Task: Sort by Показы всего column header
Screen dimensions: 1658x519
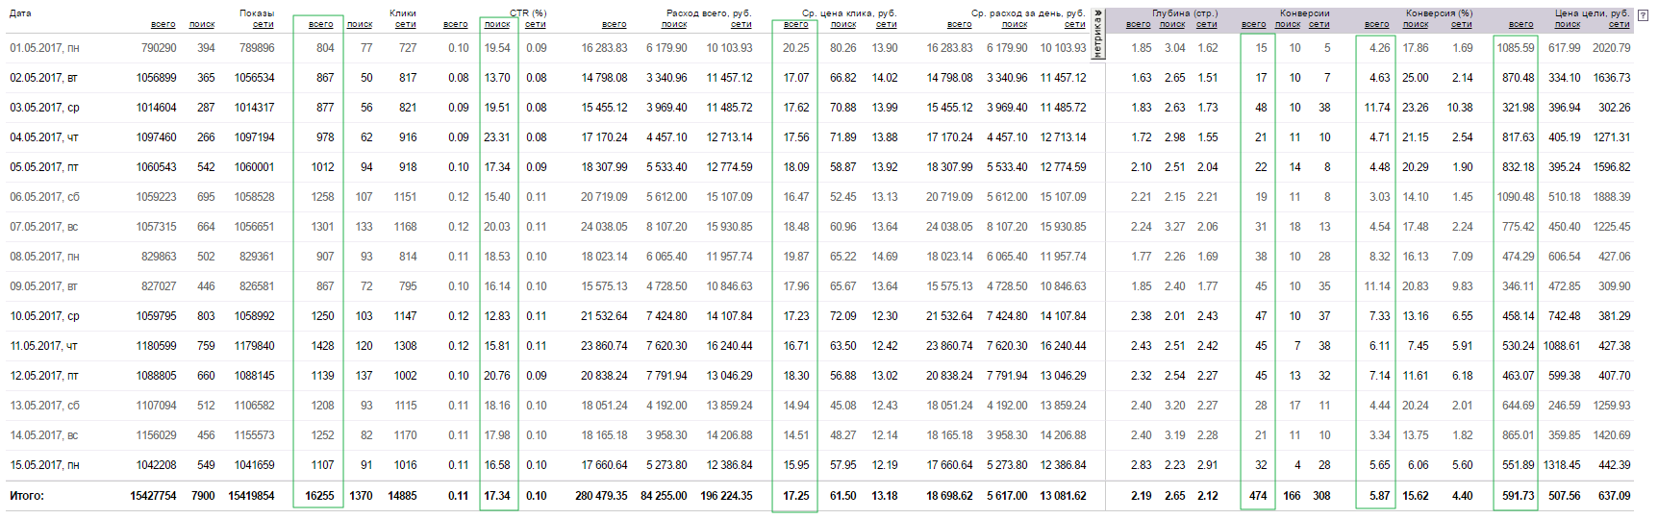Action: (x=163, y=25)
